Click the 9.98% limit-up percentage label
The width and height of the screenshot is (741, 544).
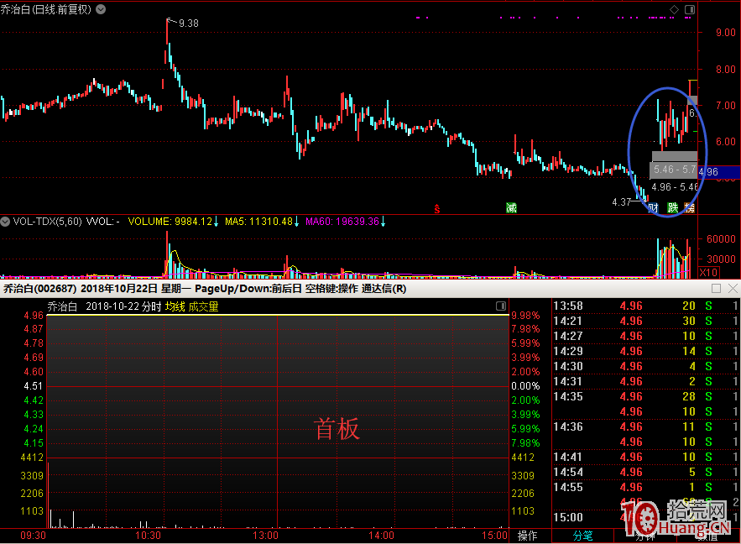point(525,316)
